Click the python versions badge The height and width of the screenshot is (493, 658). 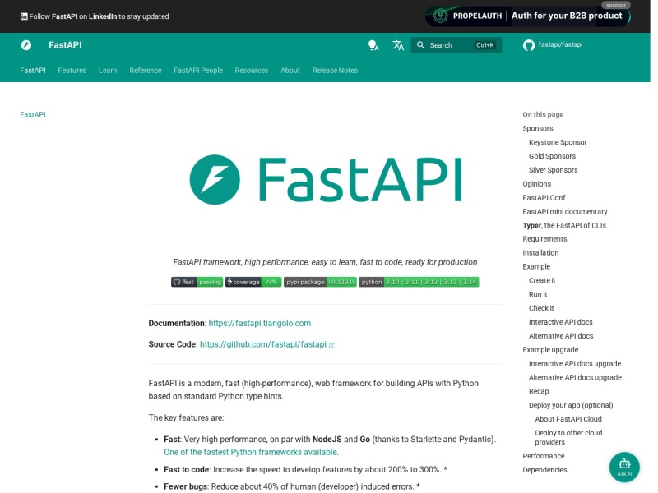[419, 282]
